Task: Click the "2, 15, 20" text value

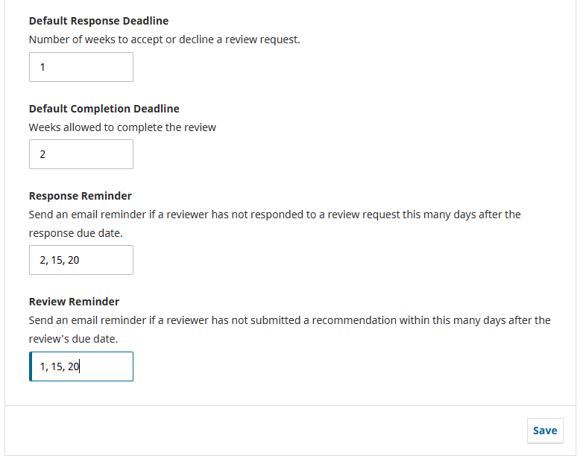Action: pyautogui.click(x=60, y=260)
